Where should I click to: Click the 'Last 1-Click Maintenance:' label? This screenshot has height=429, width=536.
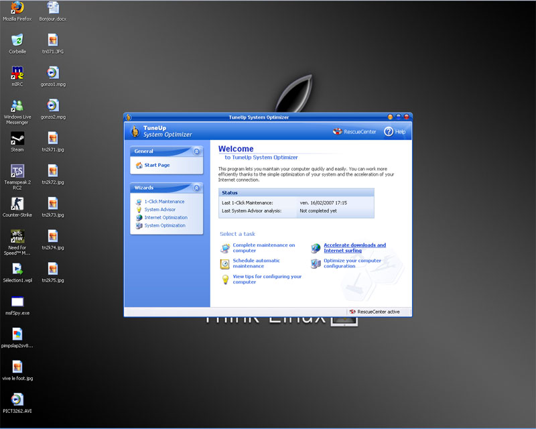point(247,203)
